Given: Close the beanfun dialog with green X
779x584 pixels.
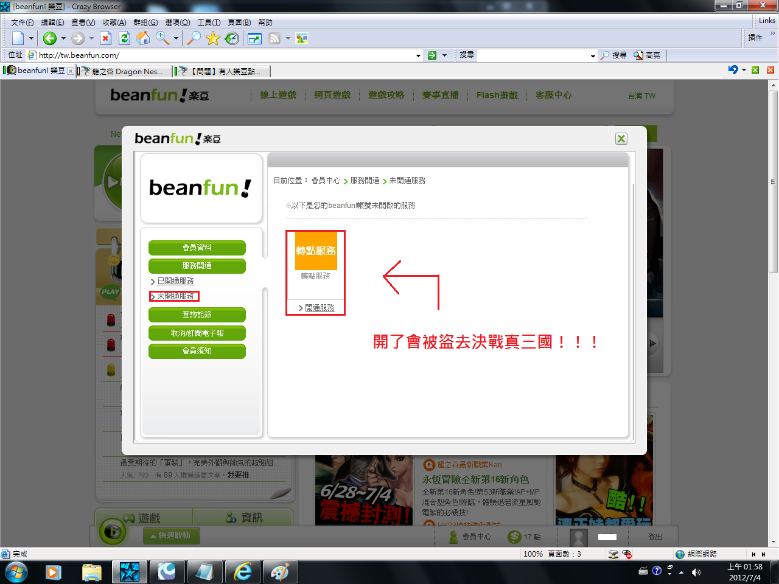Looking at the screenshot, I should coord(621,139).
